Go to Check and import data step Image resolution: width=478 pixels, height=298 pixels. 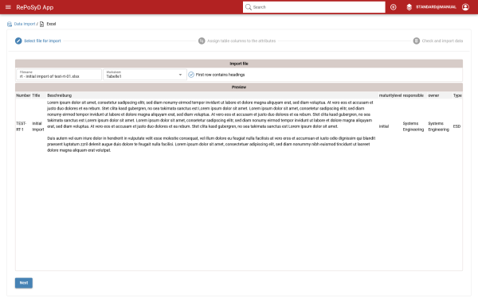click(442, 41)
